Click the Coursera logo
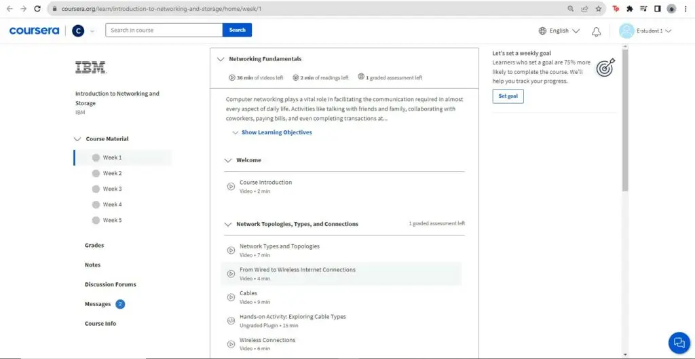695x359 pixels. tap(34, 30)
